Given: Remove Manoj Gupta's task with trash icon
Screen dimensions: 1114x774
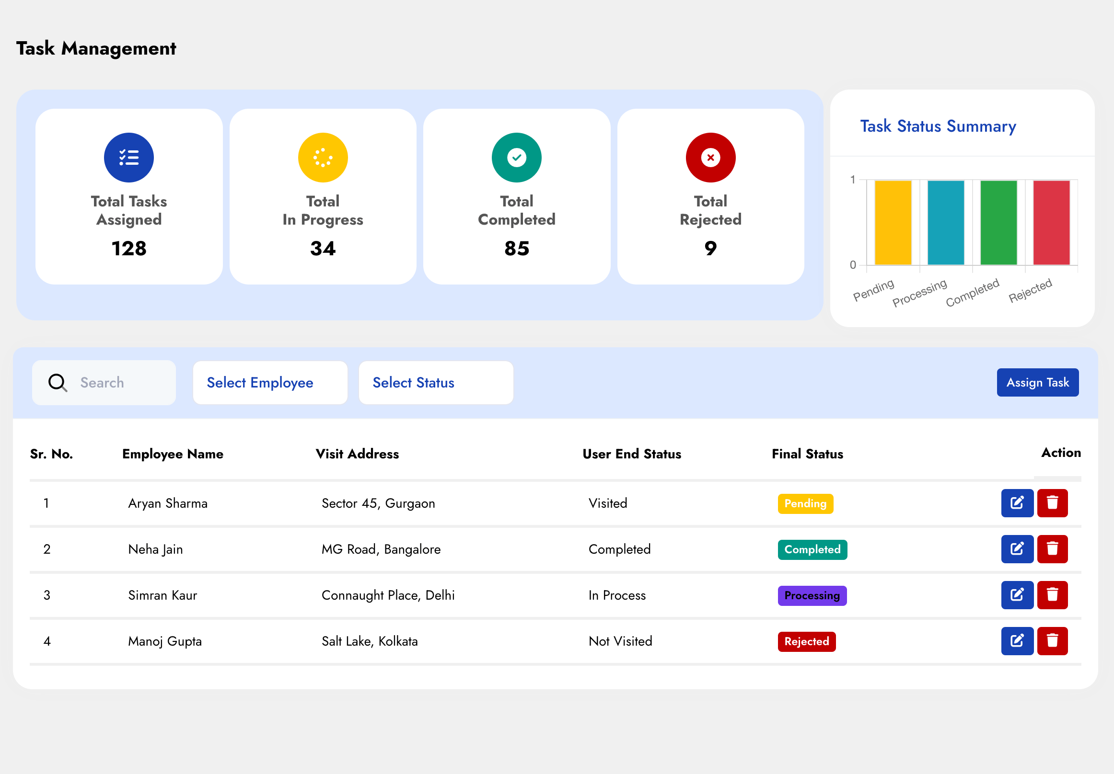Looking at the screenshot, I should click(x=1052, y=641).
